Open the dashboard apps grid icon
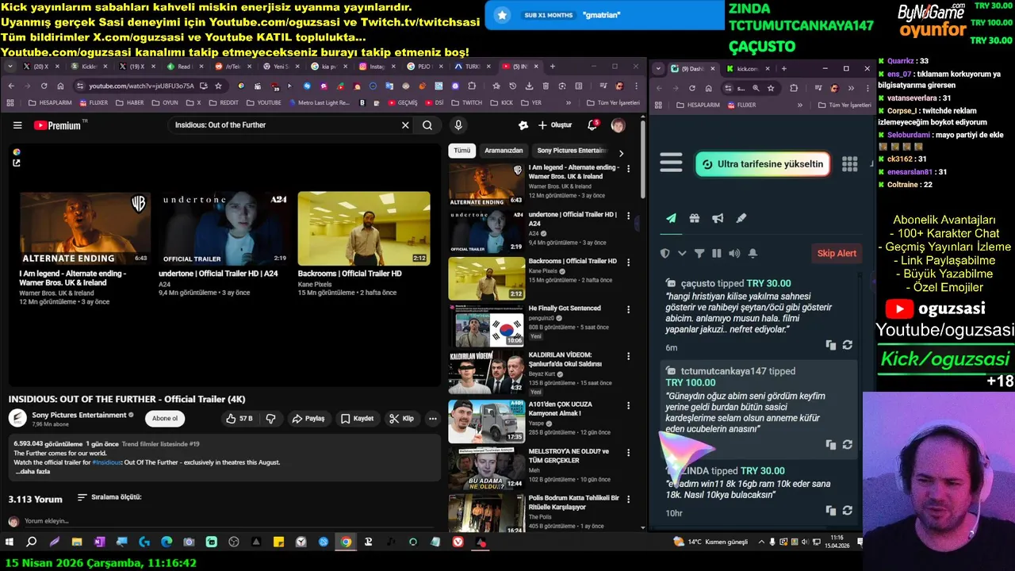The image size is (1015, 571). coord(849,164)
